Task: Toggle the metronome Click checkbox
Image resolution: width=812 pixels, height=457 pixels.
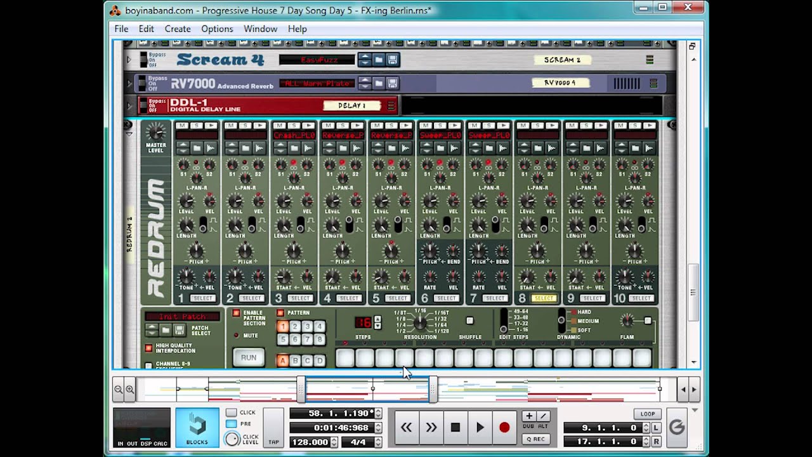Action: 232,413
